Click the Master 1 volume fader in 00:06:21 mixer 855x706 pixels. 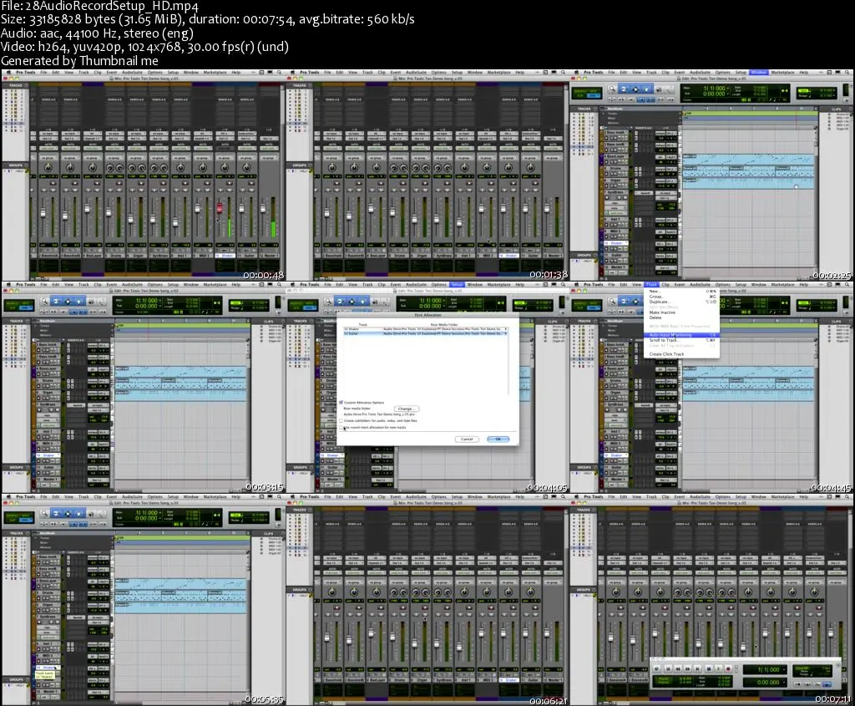(x=548, y=632)
